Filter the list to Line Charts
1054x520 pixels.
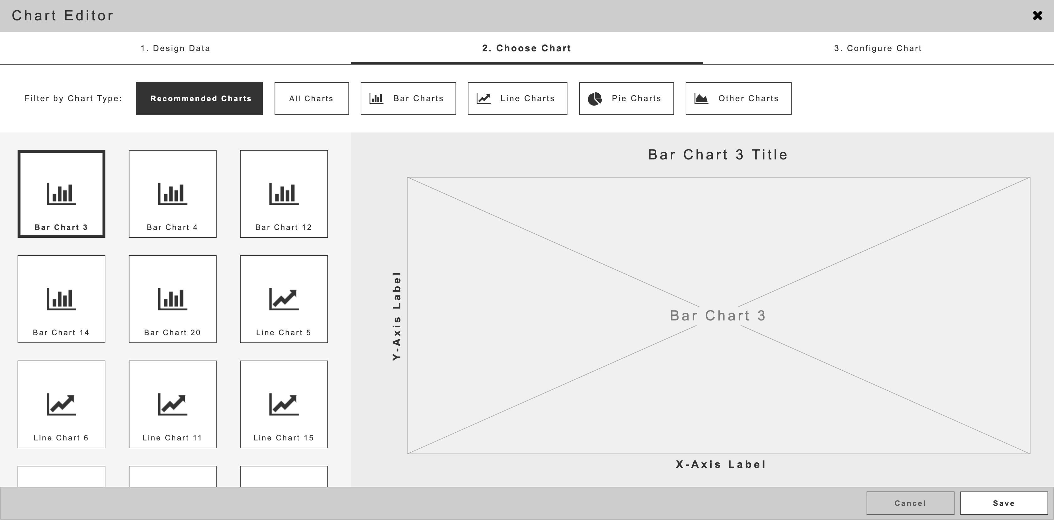518,98
